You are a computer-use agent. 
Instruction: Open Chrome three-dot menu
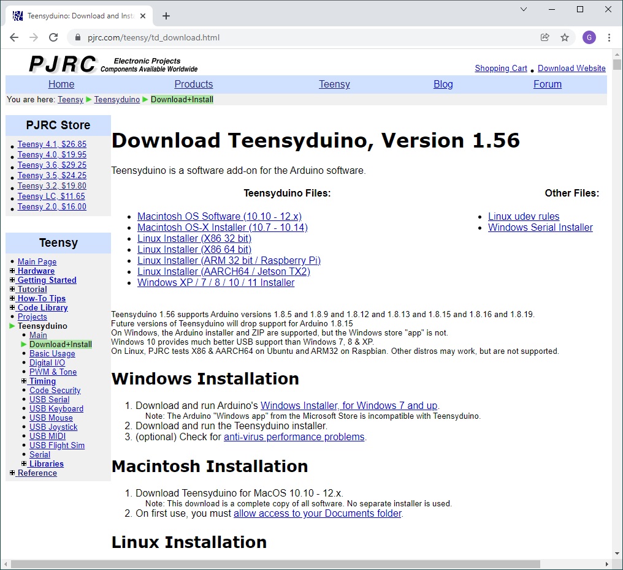610,37
